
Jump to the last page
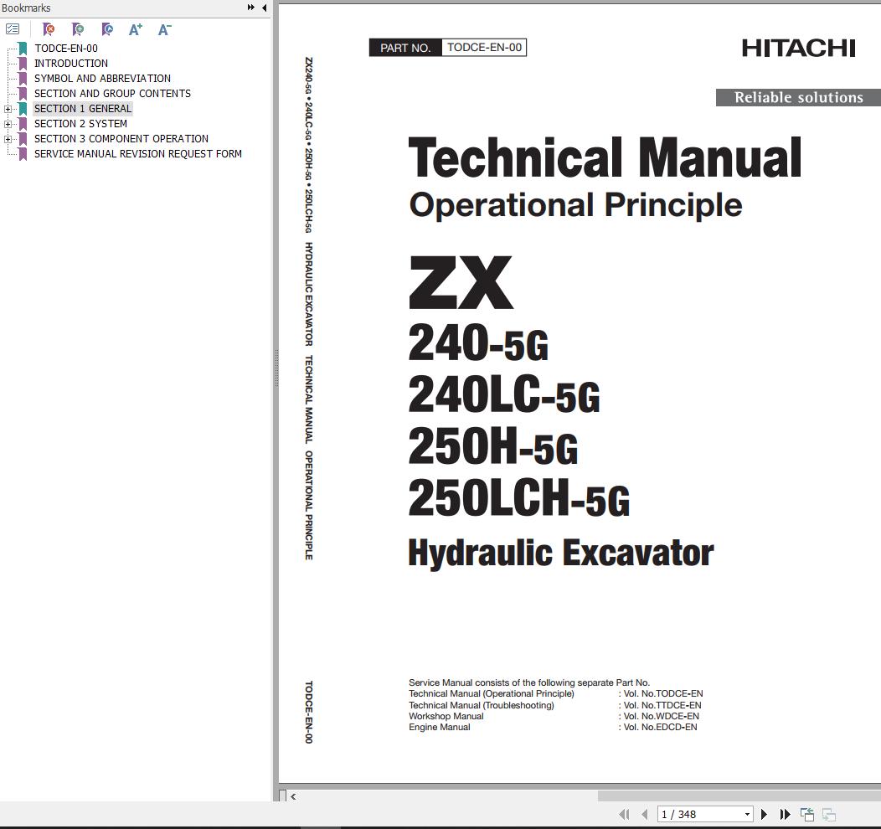785,814
